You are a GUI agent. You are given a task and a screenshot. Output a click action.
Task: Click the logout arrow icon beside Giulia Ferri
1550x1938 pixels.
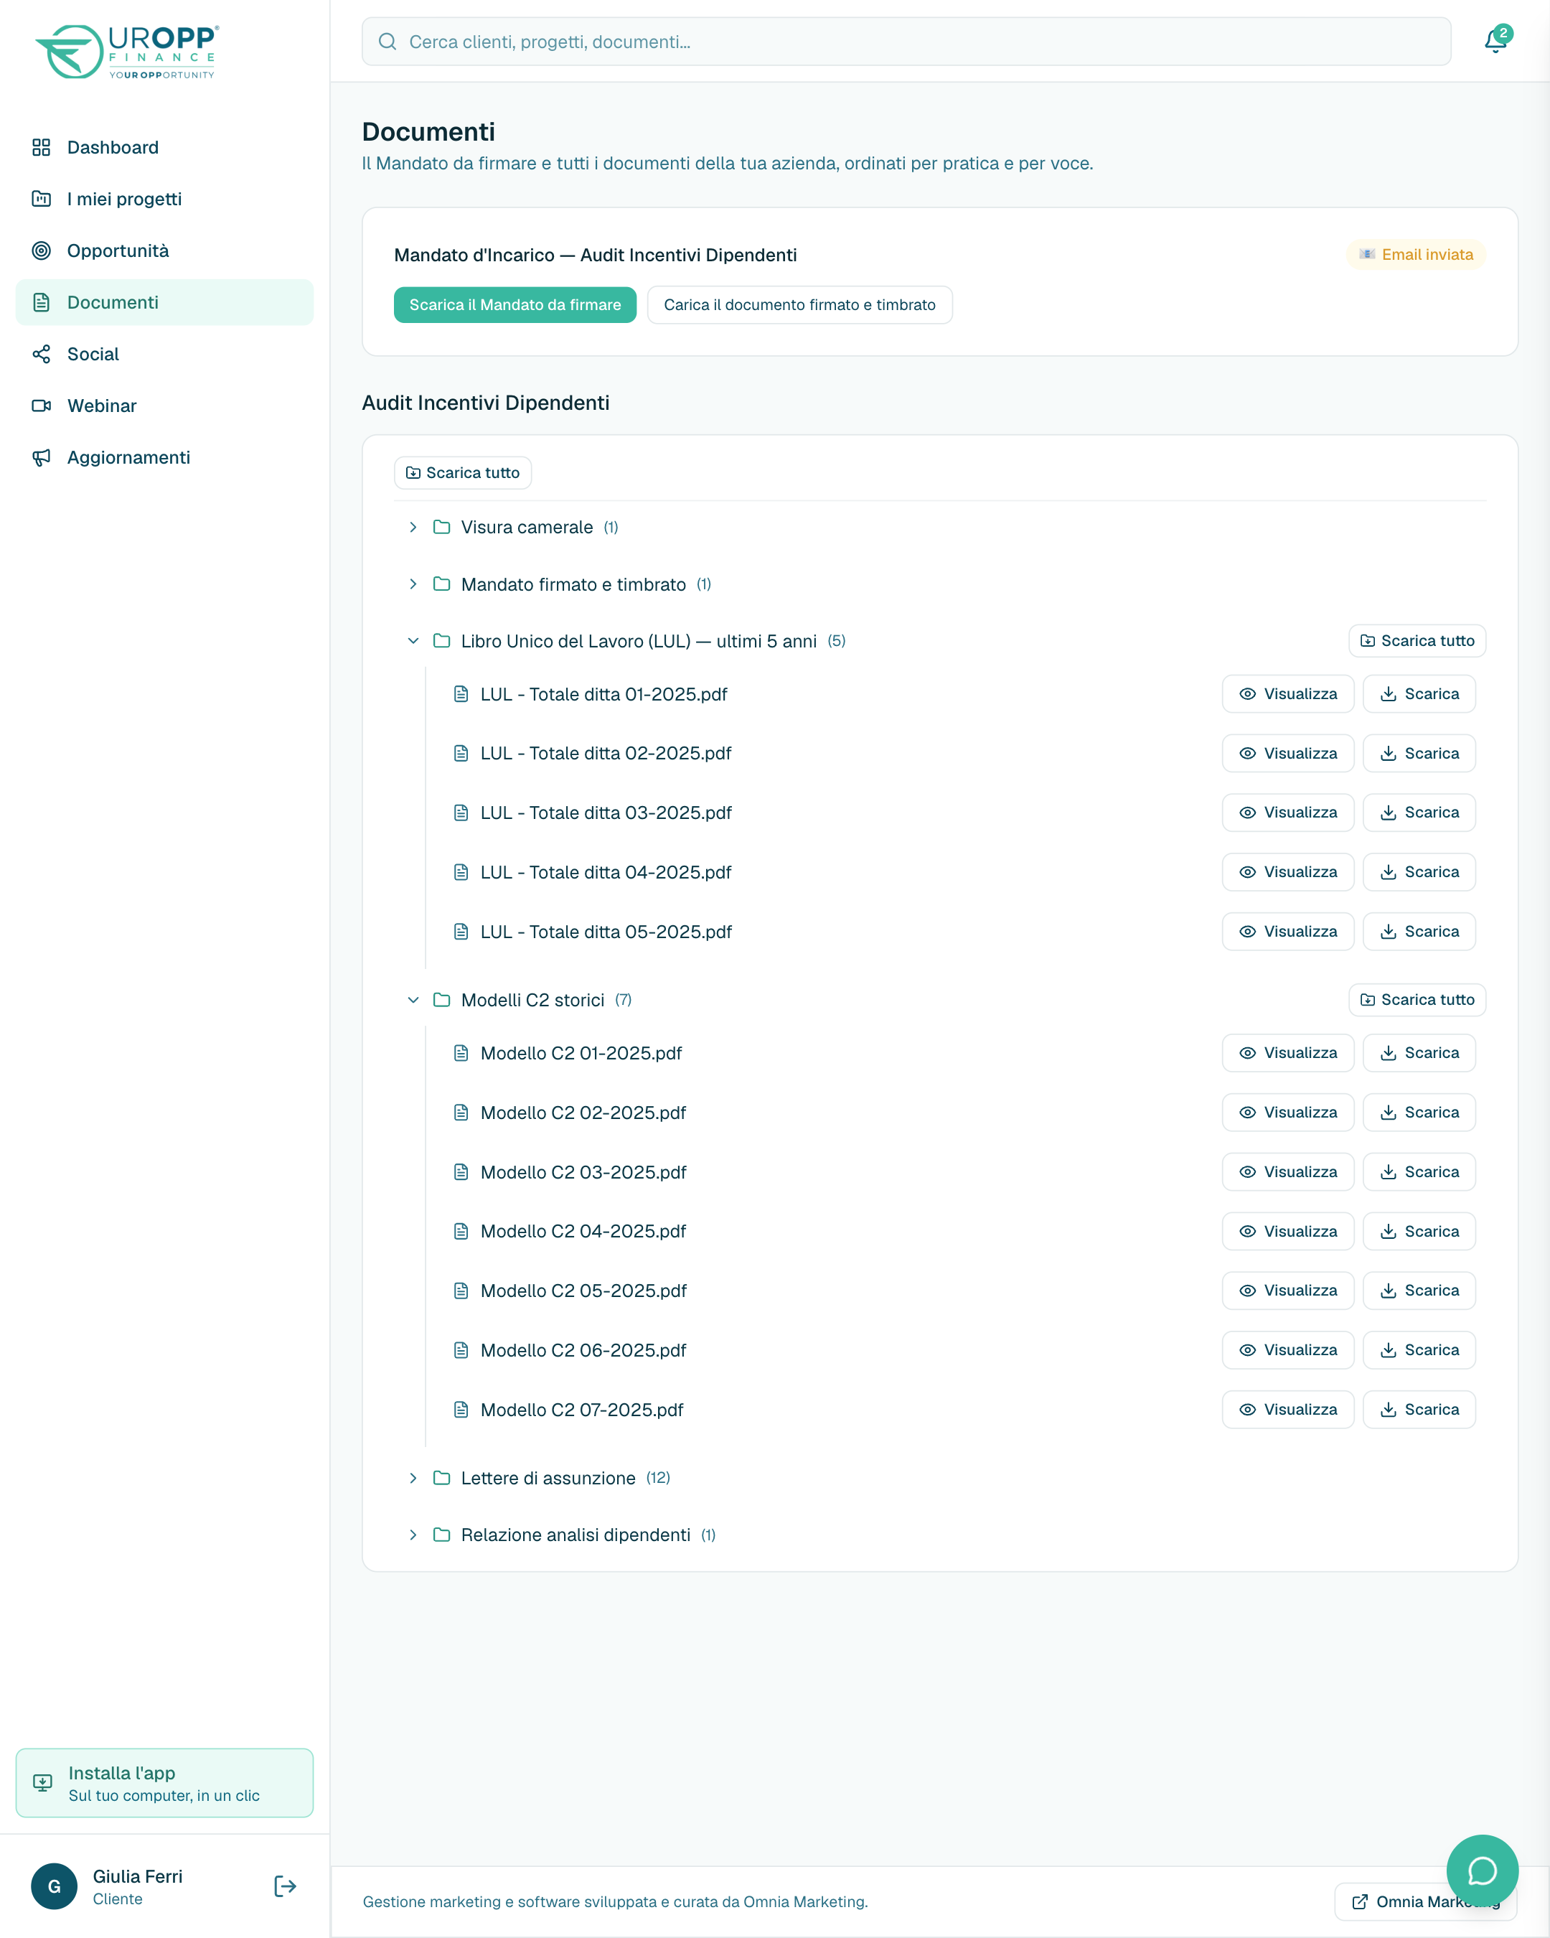[x=285, y=1886]
